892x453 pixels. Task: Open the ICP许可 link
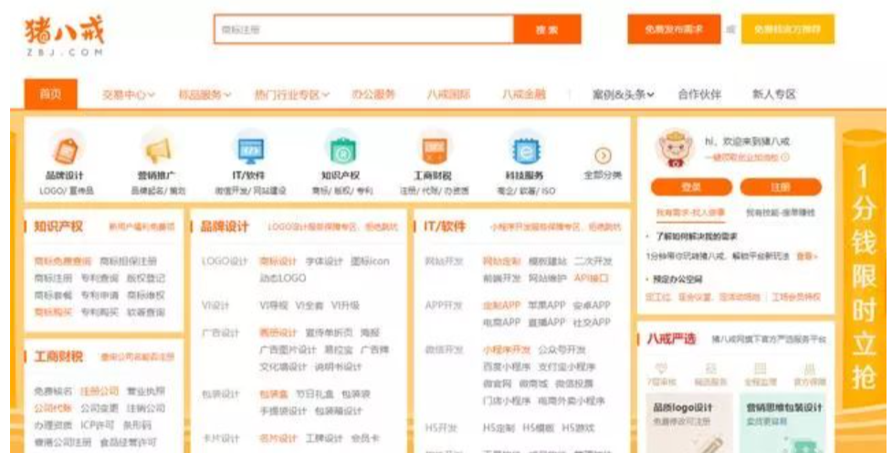pyautogui.click(x=98, y=425)
